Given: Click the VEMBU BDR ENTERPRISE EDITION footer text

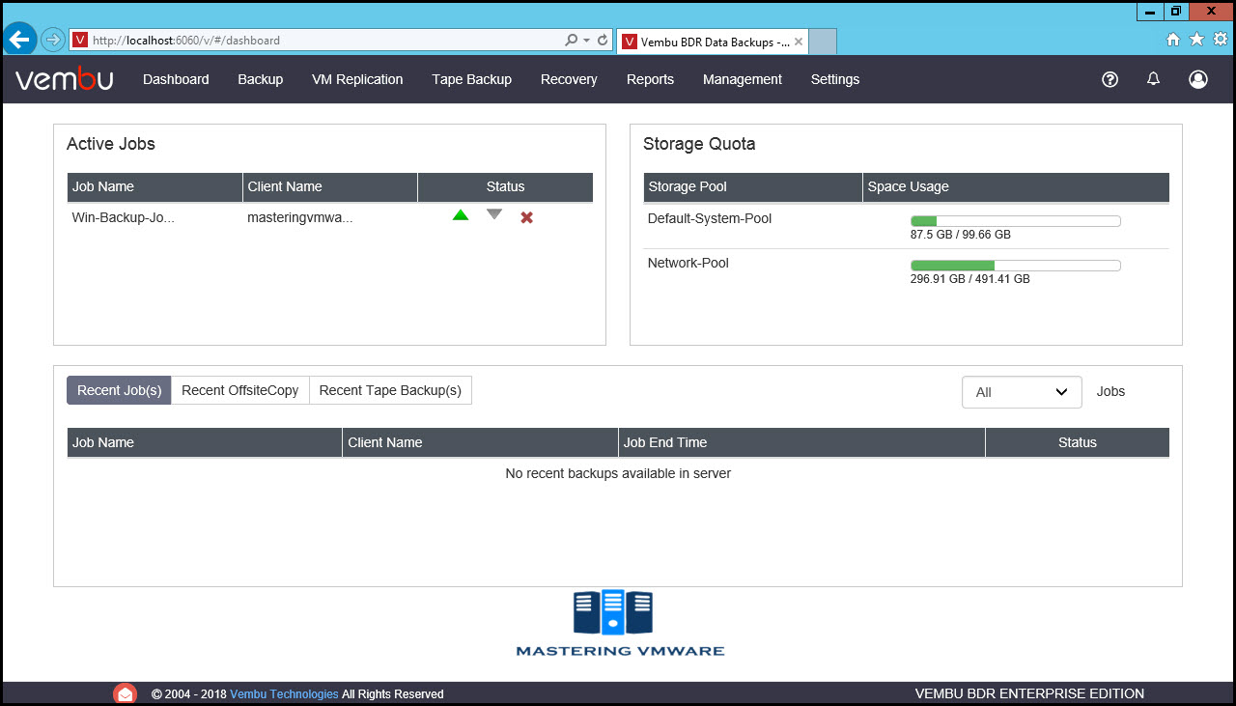Looking at the screenshot, I should point(1029,693).
